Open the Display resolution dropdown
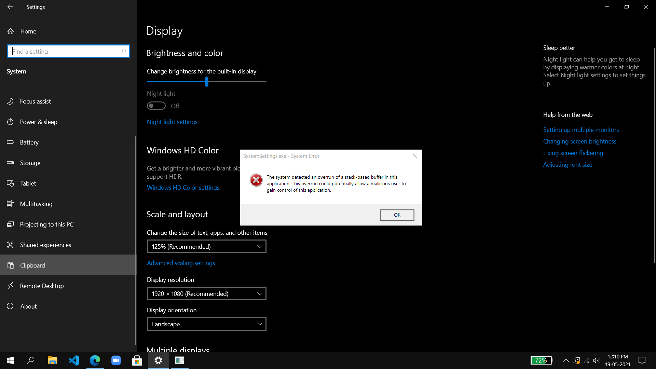 [206, 293]
